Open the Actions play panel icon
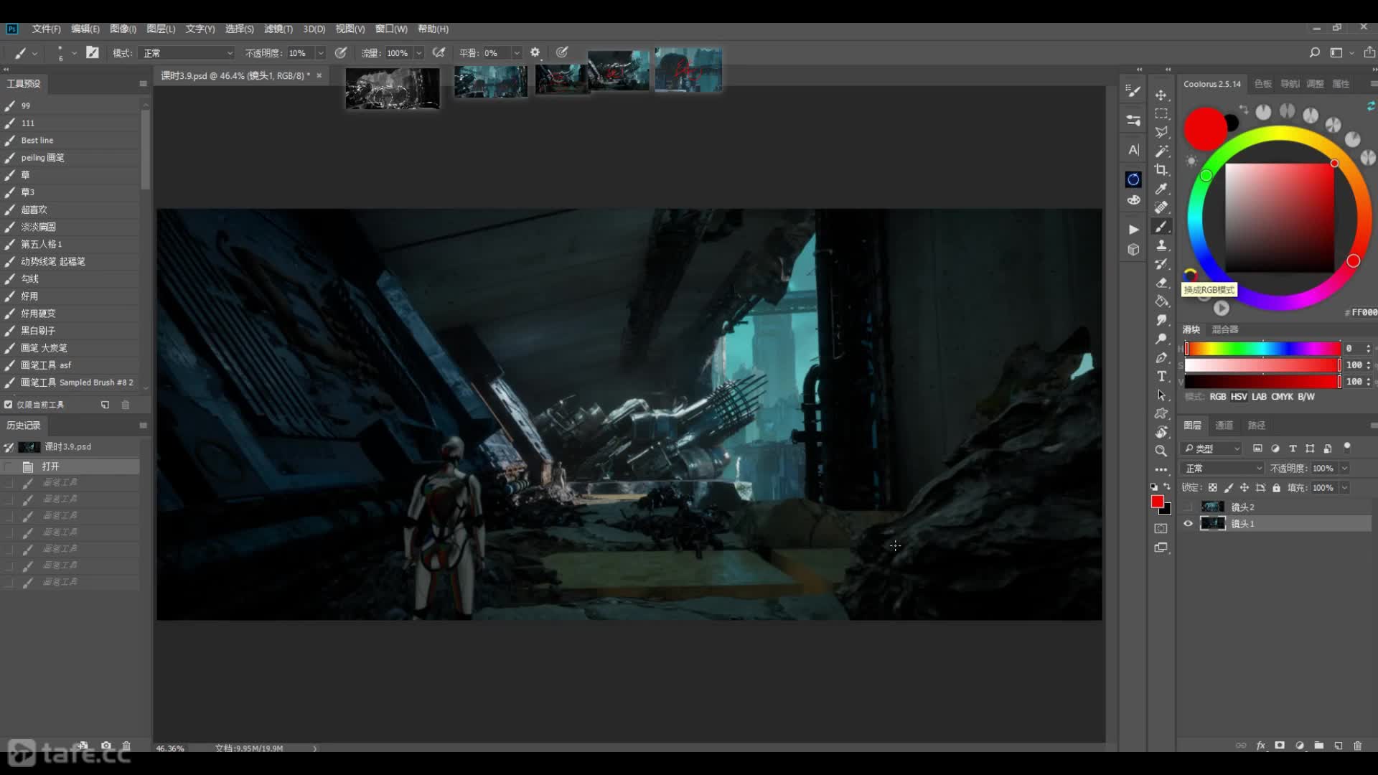Viewport: 1378px width, 775px height. [1133, 230]
